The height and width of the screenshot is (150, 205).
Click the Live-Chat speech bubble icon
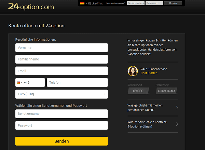point(90,3)
